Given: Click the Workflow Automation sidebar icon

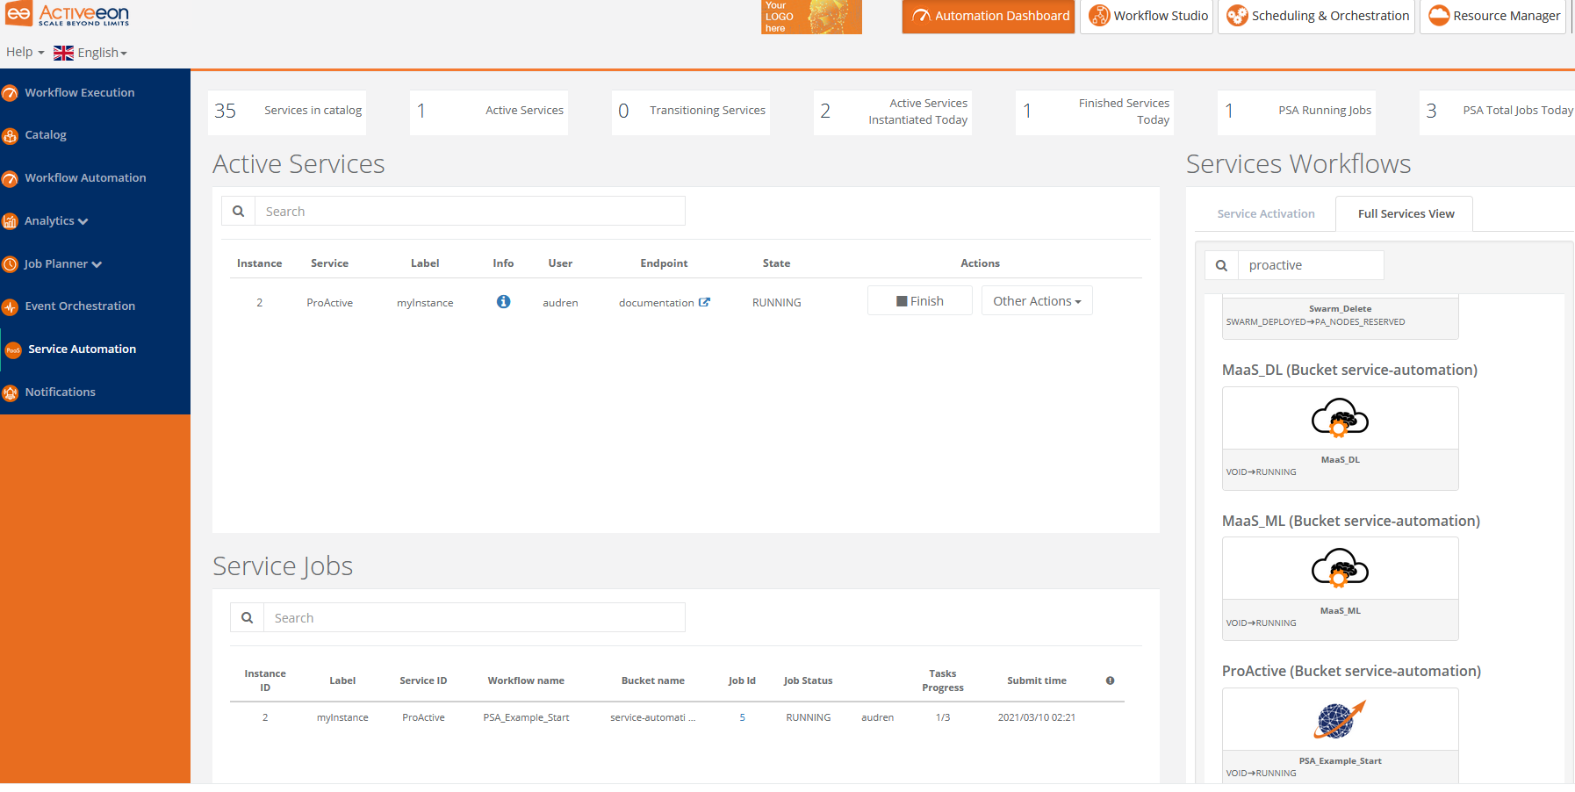Looking at the screenshot, I should click(10, 178).
